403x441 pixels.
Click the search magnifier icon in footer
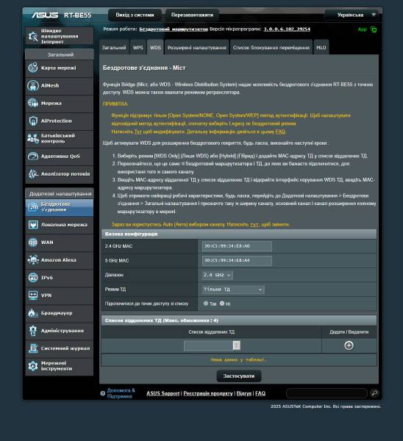click(374, 393)
